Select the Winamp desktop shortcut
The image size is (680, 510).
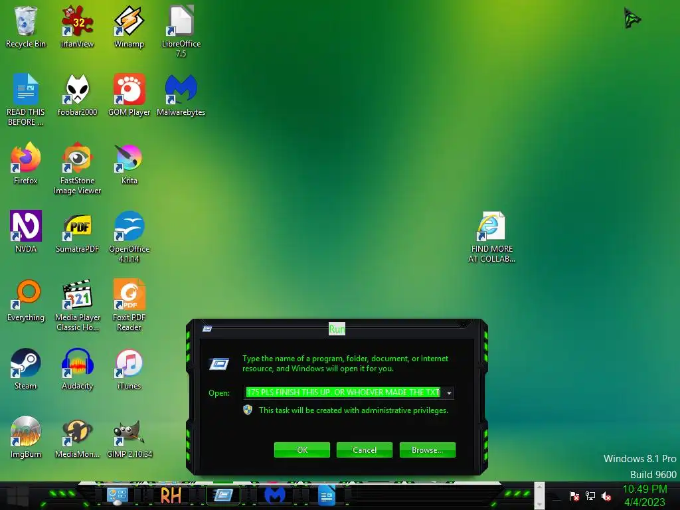pyautogui.click(x=129, y=26)
